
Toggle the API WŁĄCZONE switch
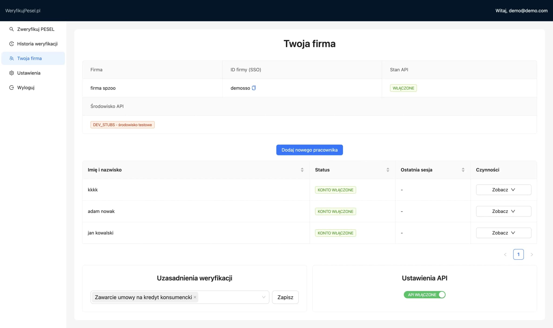[424, 295]
